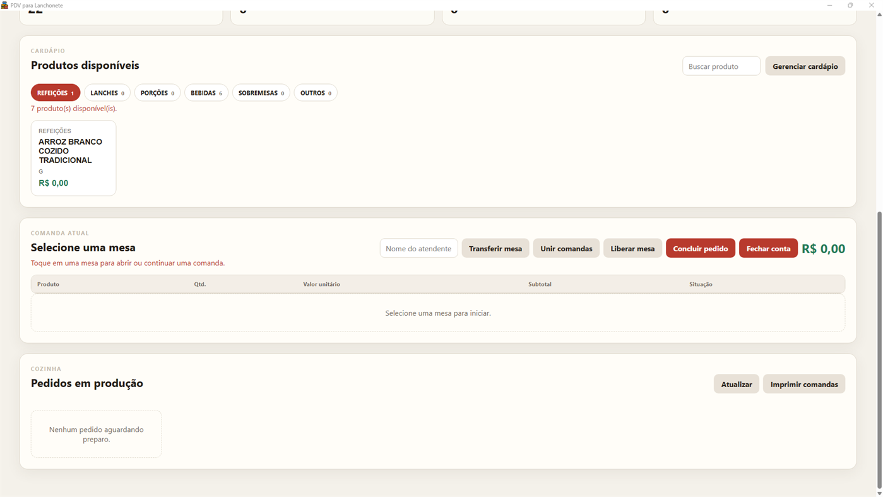Click Concluir pedido button

pos(701,248)
